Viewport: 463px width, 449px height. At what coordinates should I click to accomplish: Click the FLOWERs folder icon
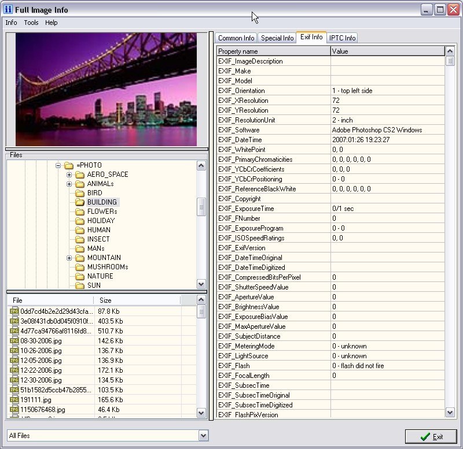pyautogui.click(x=80, y=211)
